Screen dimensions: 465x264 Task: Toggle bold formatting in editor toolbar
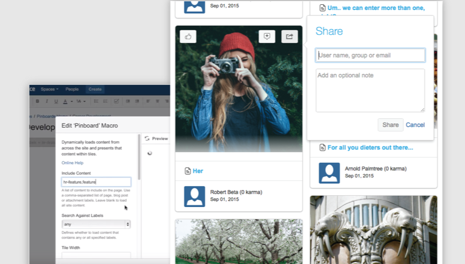click(37, 101)
